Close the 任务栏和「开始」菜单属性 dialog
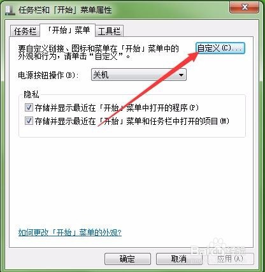The image size is (265, 272). 244,8
